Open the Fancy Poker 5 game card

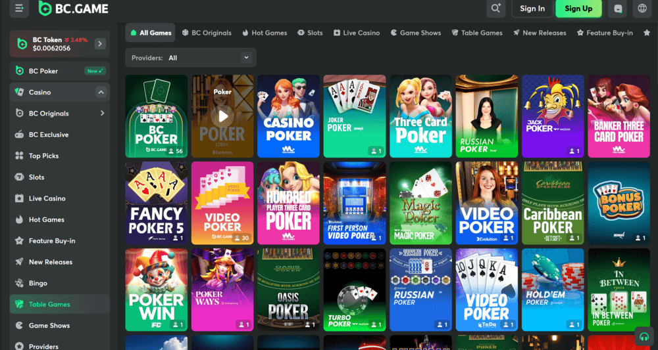point(156,203)
